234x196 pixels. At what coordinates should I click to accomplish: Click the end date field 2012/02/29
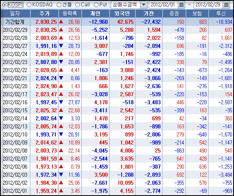click(x=208, y=5)
